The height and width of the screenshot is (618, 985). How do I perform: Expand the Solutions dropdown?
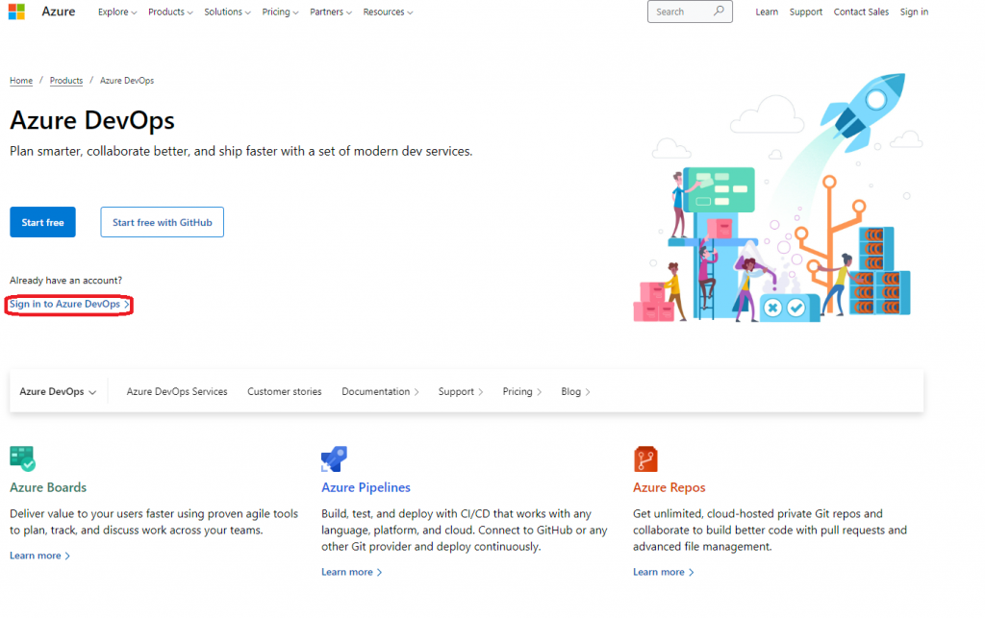(227, 12)
